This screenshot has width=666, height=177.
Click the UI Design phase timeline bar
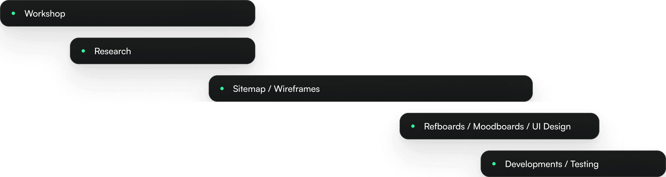click(500, 126)
